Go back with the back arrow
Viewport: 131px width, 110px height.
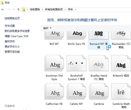point(3,10)
